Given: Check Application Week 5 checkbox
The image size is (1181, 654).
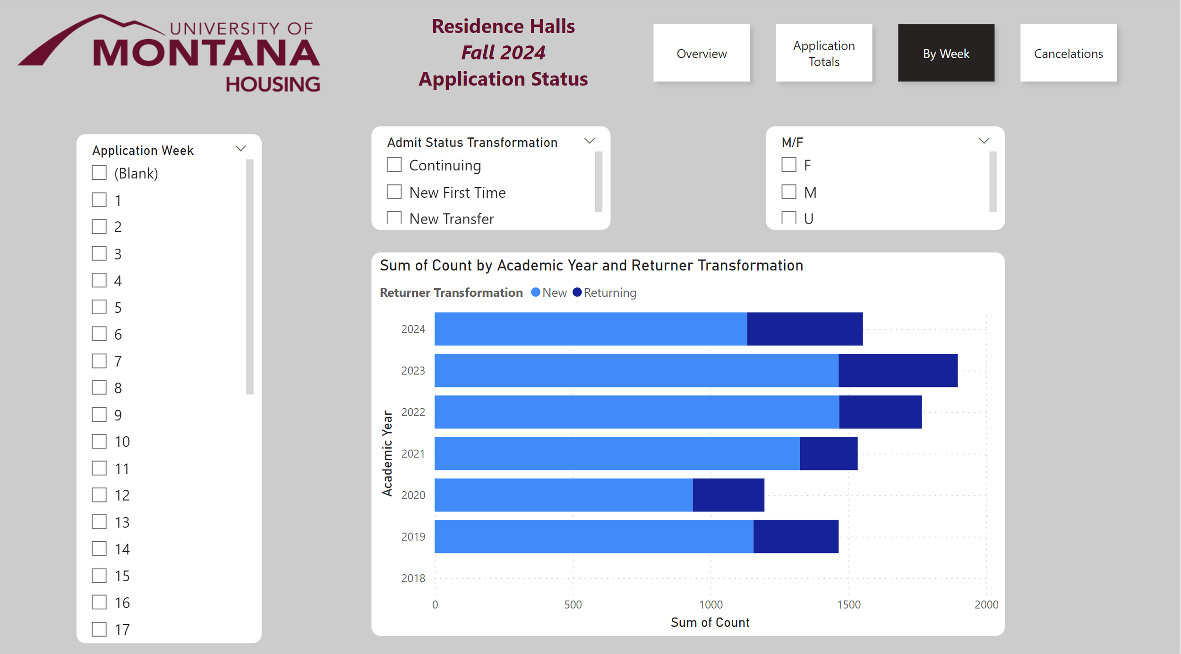Looking at the screenshot, I should click(99, 307).
